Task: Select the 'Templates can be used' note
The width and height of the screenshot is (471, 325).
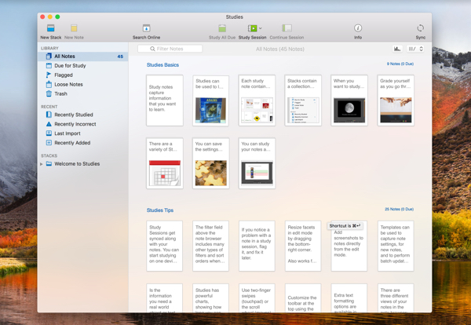Action: point(396,246)
